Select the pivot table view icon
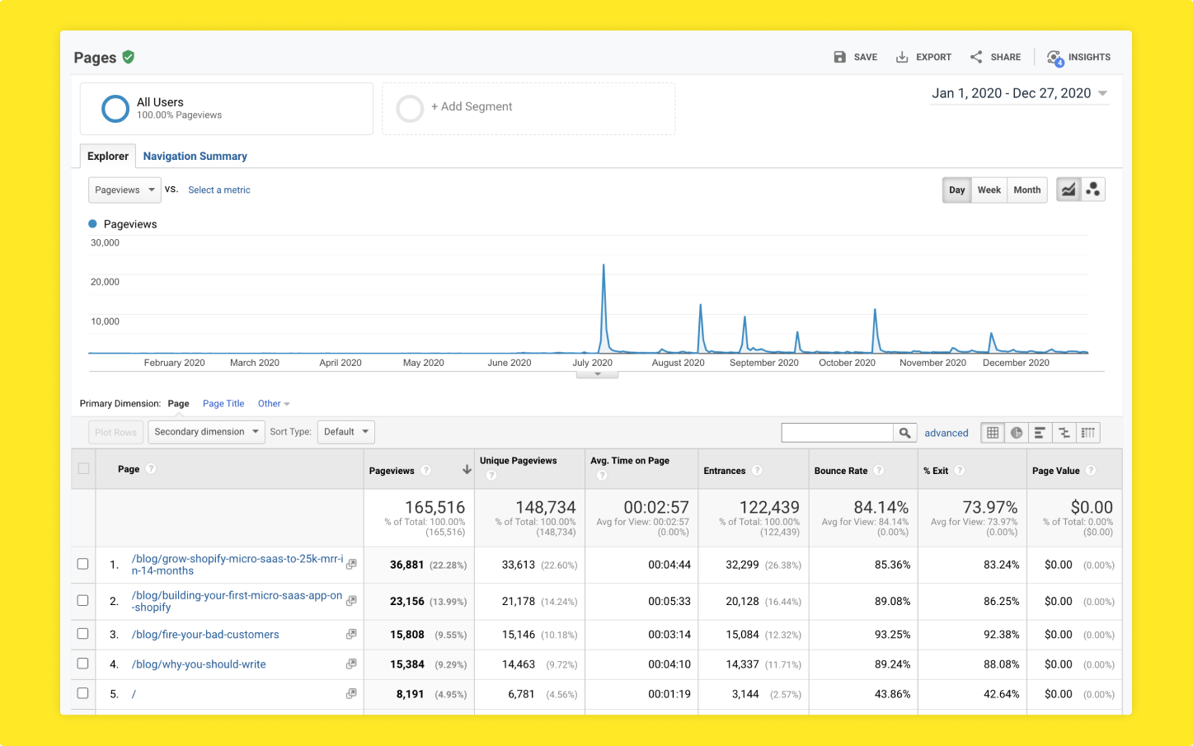 coord(1088,433)
